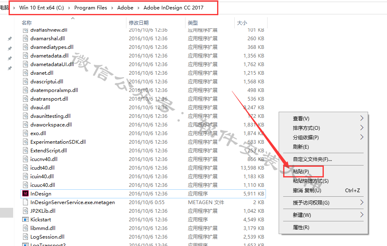Click the dvamarshal.dll file icon
387x246 pixels.
pos(25,38)
